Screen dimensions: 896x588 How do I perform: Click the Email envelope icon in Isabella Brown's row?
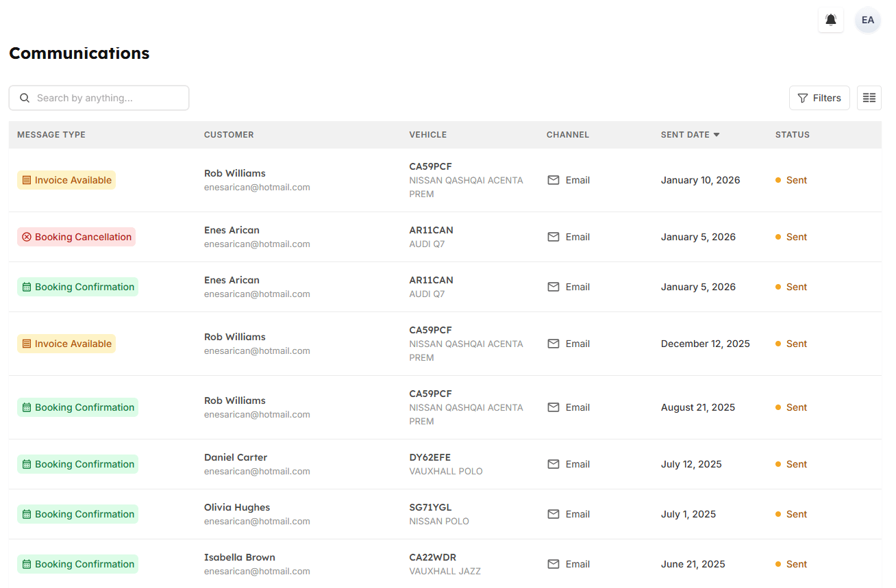point(553,563)
